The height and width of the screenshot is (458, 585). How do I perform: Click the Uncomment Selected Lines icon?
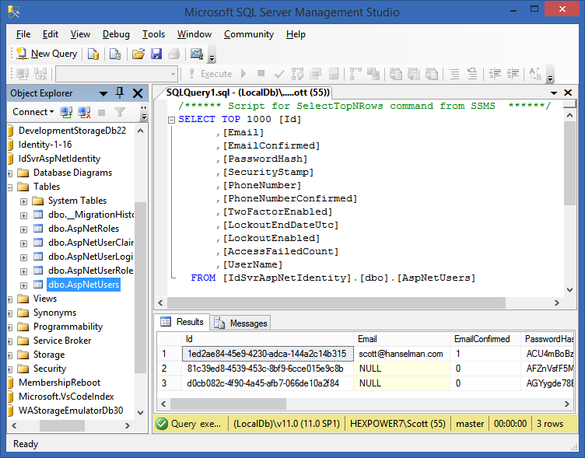(x=472, y=74)
